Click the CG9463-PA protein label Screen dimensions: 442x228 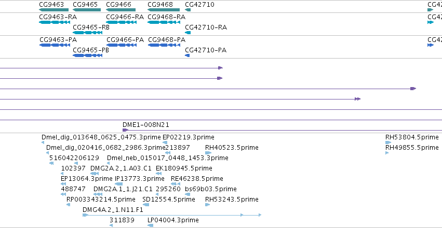click(58, 40)
